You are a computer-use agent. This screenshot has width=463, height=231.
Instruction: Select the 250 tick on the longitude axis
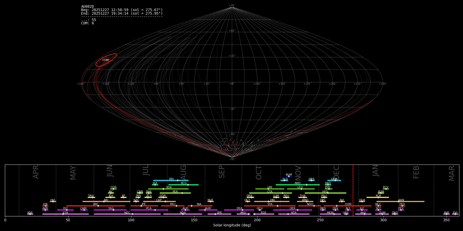click(x=320, y=220)
